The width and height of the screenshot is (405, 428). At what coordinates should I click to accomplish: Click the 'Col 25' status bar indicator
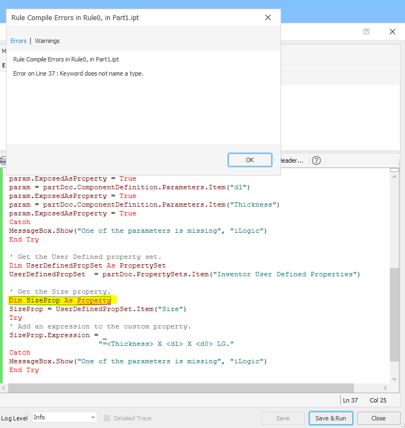tap(378, 400)
